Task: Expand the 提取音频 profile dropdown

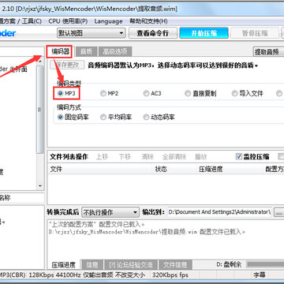Action: tap(268, 52)
